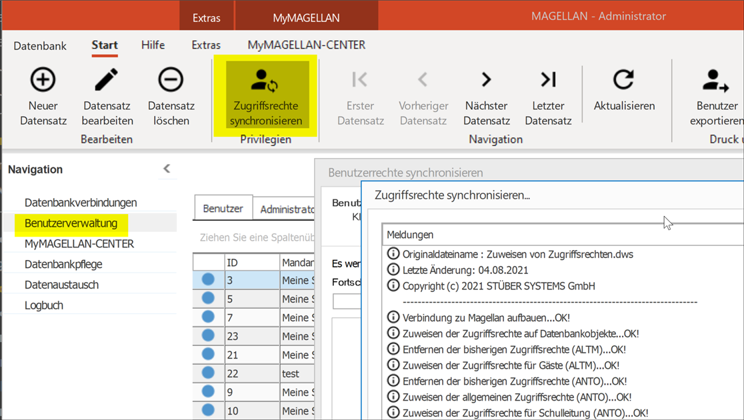Click the Mandant column header
Screen dimensions: 744x420
[297, 263]
